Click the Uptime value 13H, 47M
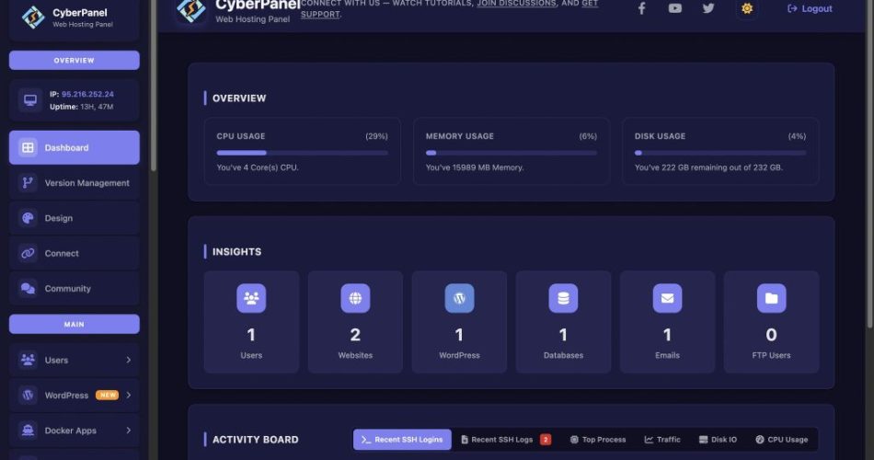This screenshot has height=460, width=874. point(97,107)
